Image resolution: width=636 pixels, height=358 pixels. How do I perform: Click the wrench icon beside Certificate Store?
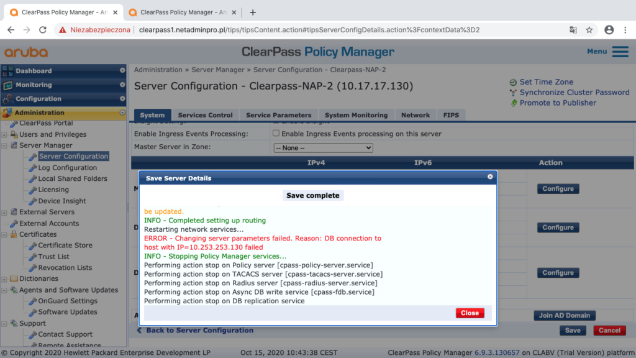pos(33,246)
